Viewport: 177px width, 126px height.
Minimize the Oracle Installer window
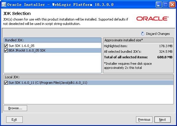click(x=159, y=5)
